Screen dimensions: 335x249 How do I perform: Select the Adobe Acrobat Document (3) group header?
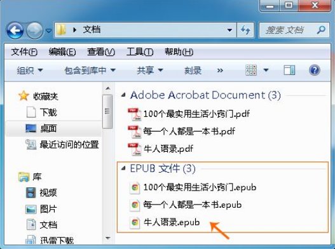tap(205, 95)
